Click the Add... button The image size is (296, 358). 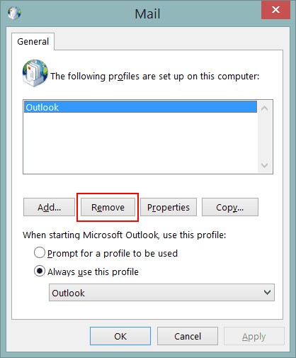[49, 207]
